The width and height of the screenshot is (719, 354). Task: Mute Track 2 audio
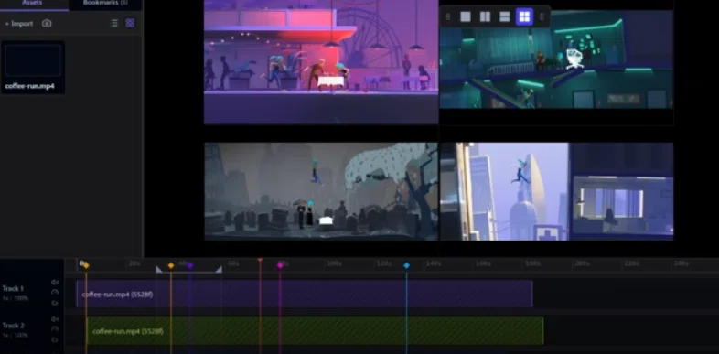pyautogui.click(x=55, y=319)
